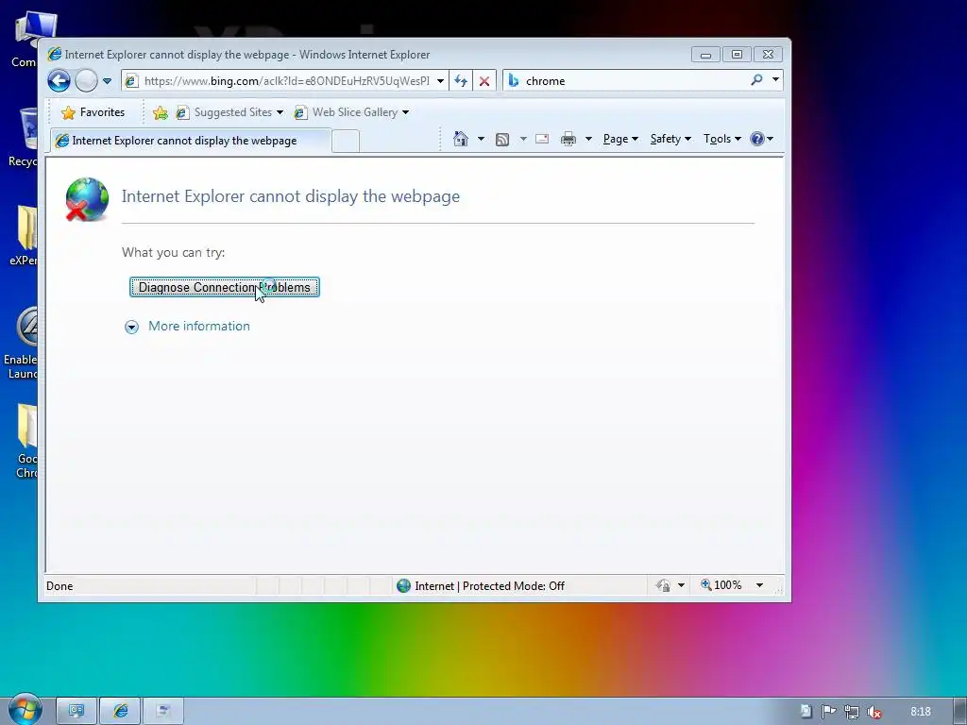Expand the Print options dropdown

[x=588, y=139]
